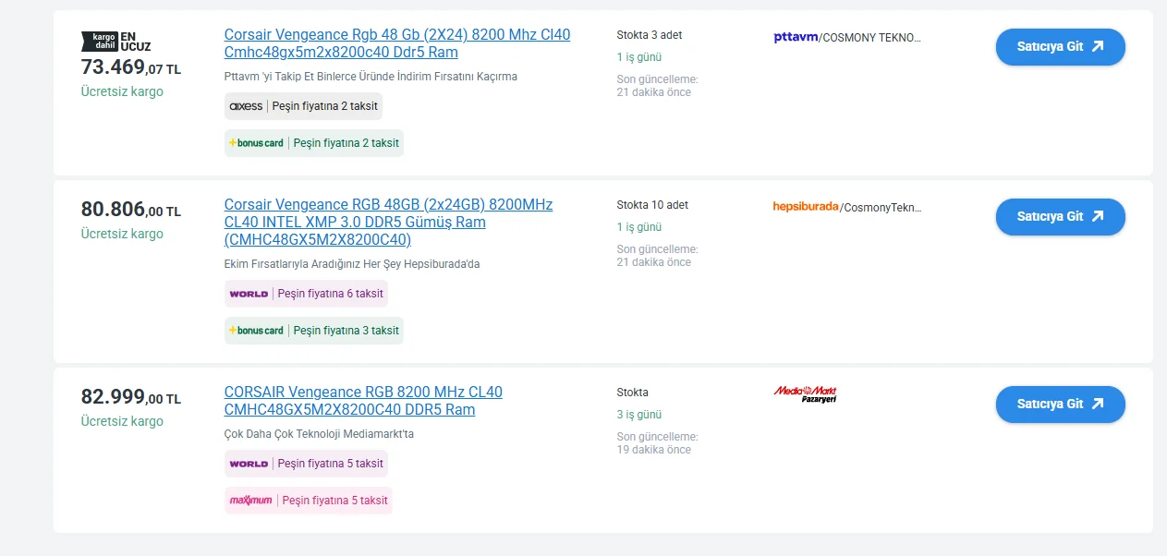This screenshot has height=556, width=1167.
Task: Go to seller for the 73.469,07 TL offer
Action: 1060,47
